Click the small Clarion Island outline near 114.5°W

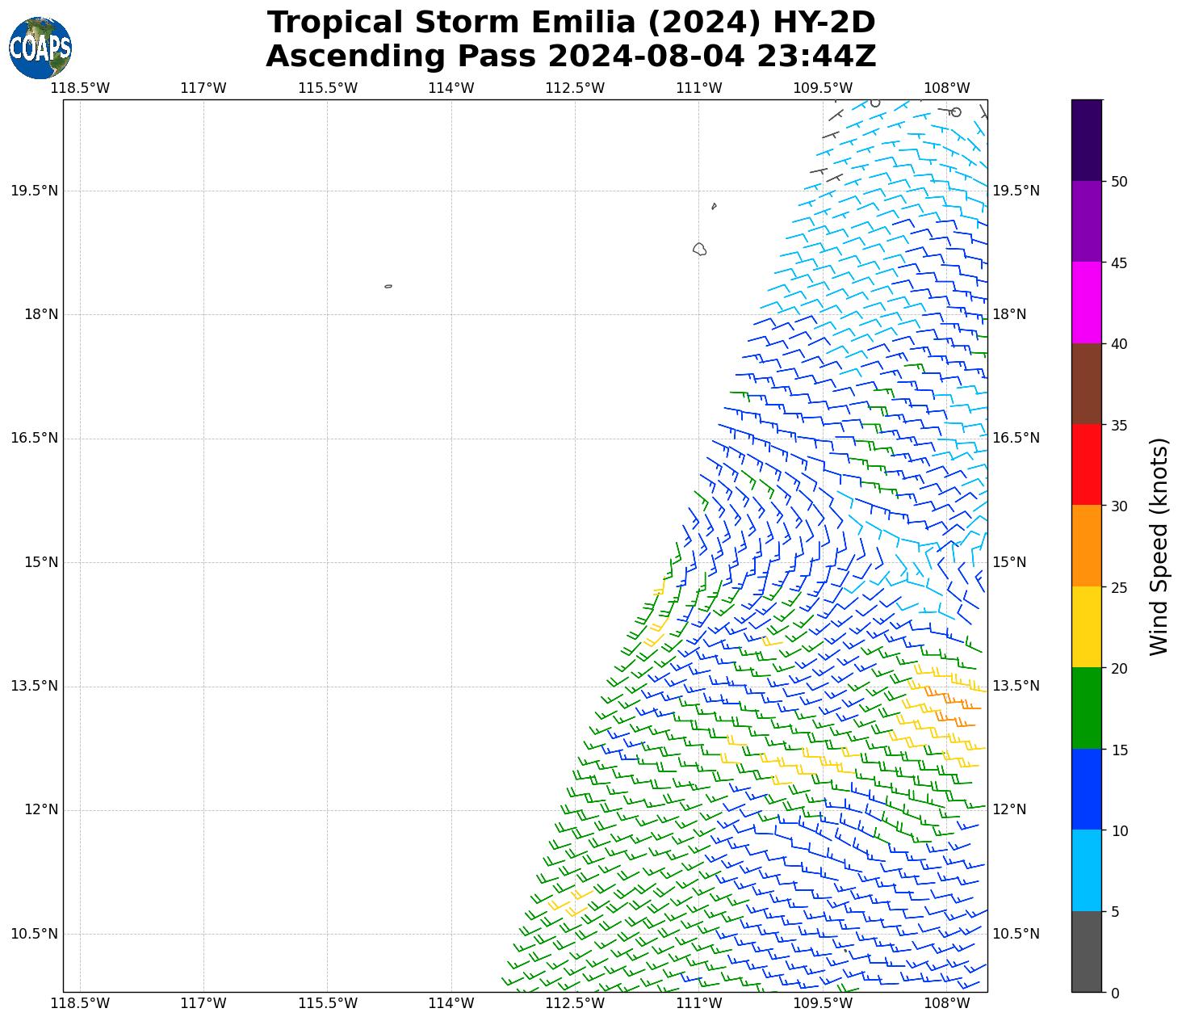coord(388,286)
